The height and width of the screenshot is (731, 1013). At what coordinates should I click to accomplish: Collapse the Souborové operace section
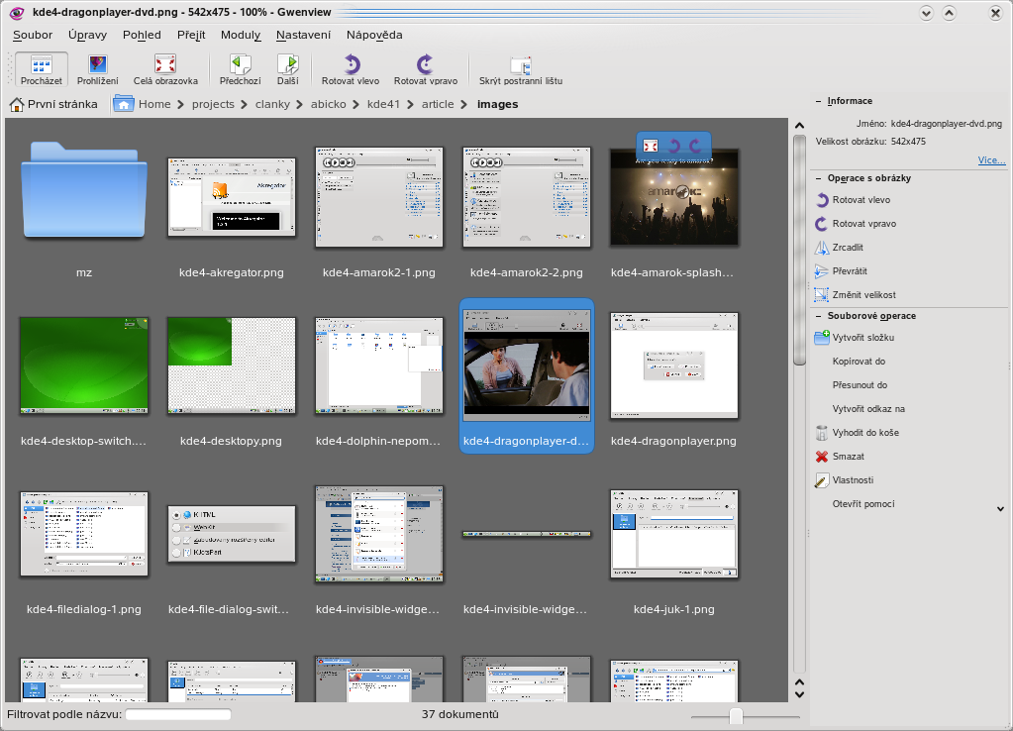pos(819,316)
